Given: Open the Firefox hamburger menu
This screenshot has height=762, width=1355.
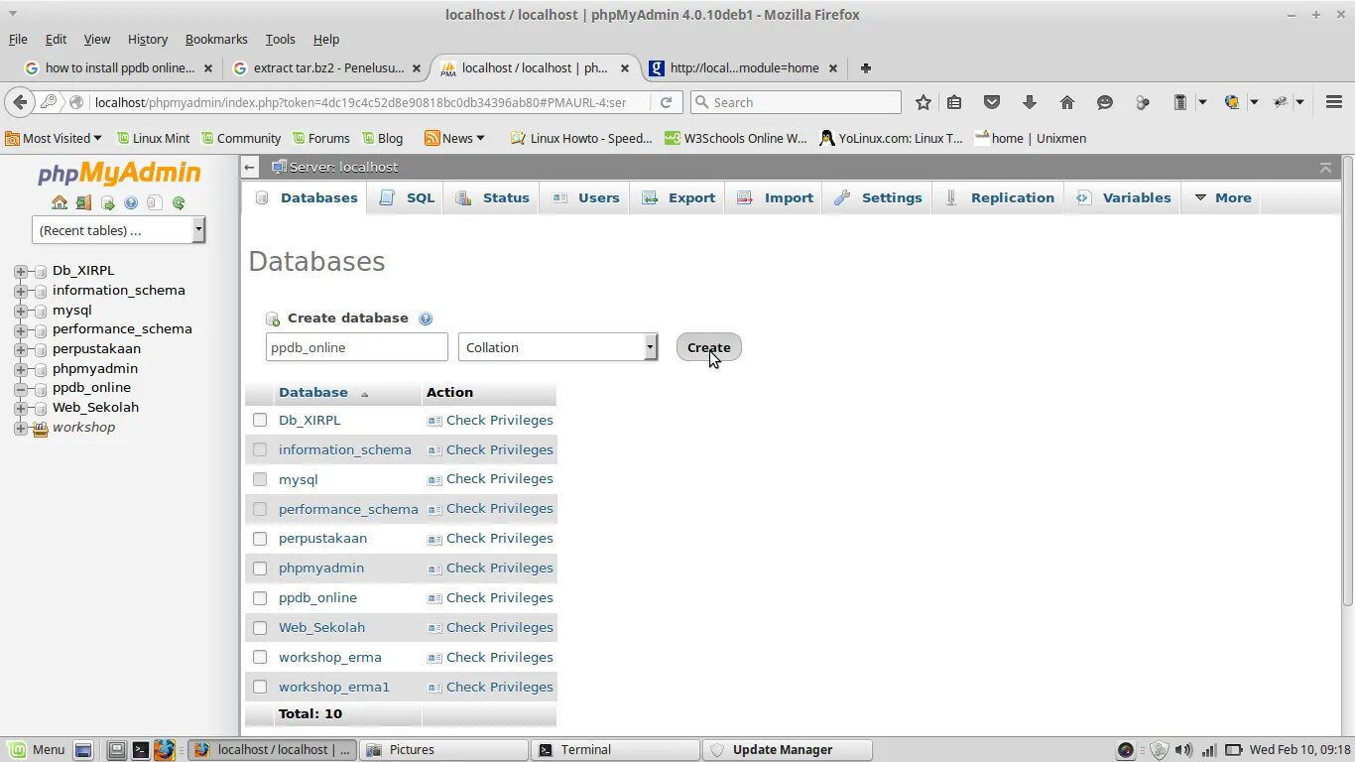Looking at the screenshot, I should [1334, 102].
